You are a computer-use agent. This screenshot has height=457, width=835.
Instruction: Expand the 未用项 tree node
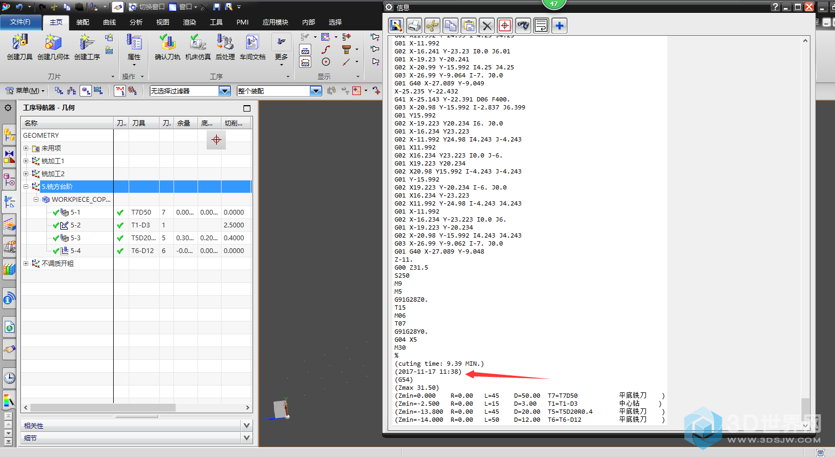pyautogui.click(x=26, y=148)
